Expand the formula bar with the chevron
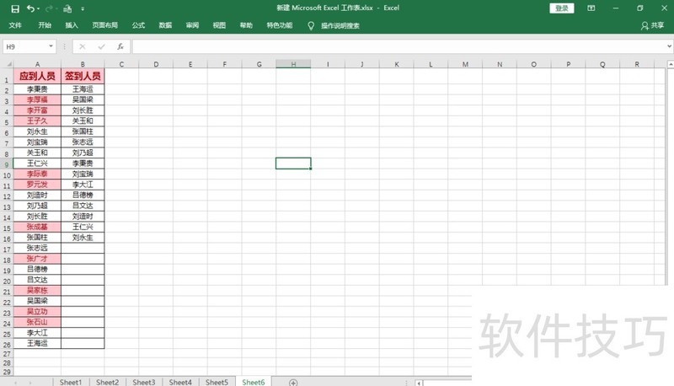The width and height of the screenshot is (674, 386). 669,46
